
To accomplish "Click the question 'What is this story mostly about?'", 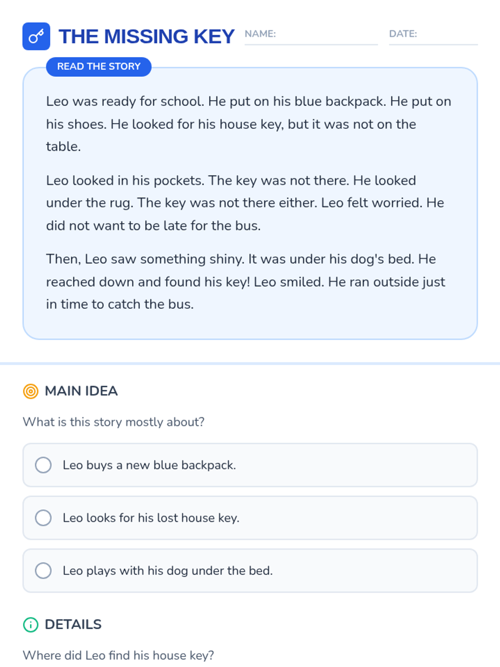I will pyautogui.click(x=114, y=422).
